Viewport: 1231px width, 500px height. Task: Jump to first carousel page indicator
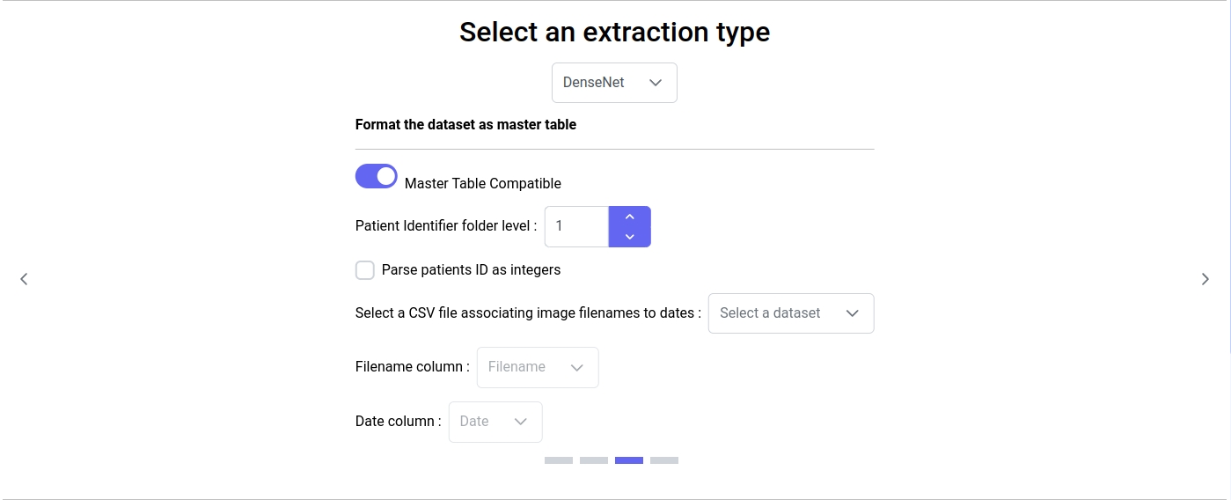click(x=559, y=460)
